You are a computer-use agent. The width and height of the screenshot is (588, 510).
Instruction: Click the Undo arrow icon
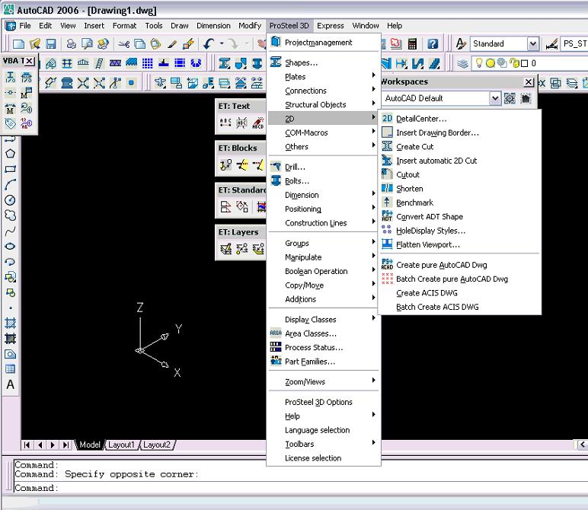point(209,44)
